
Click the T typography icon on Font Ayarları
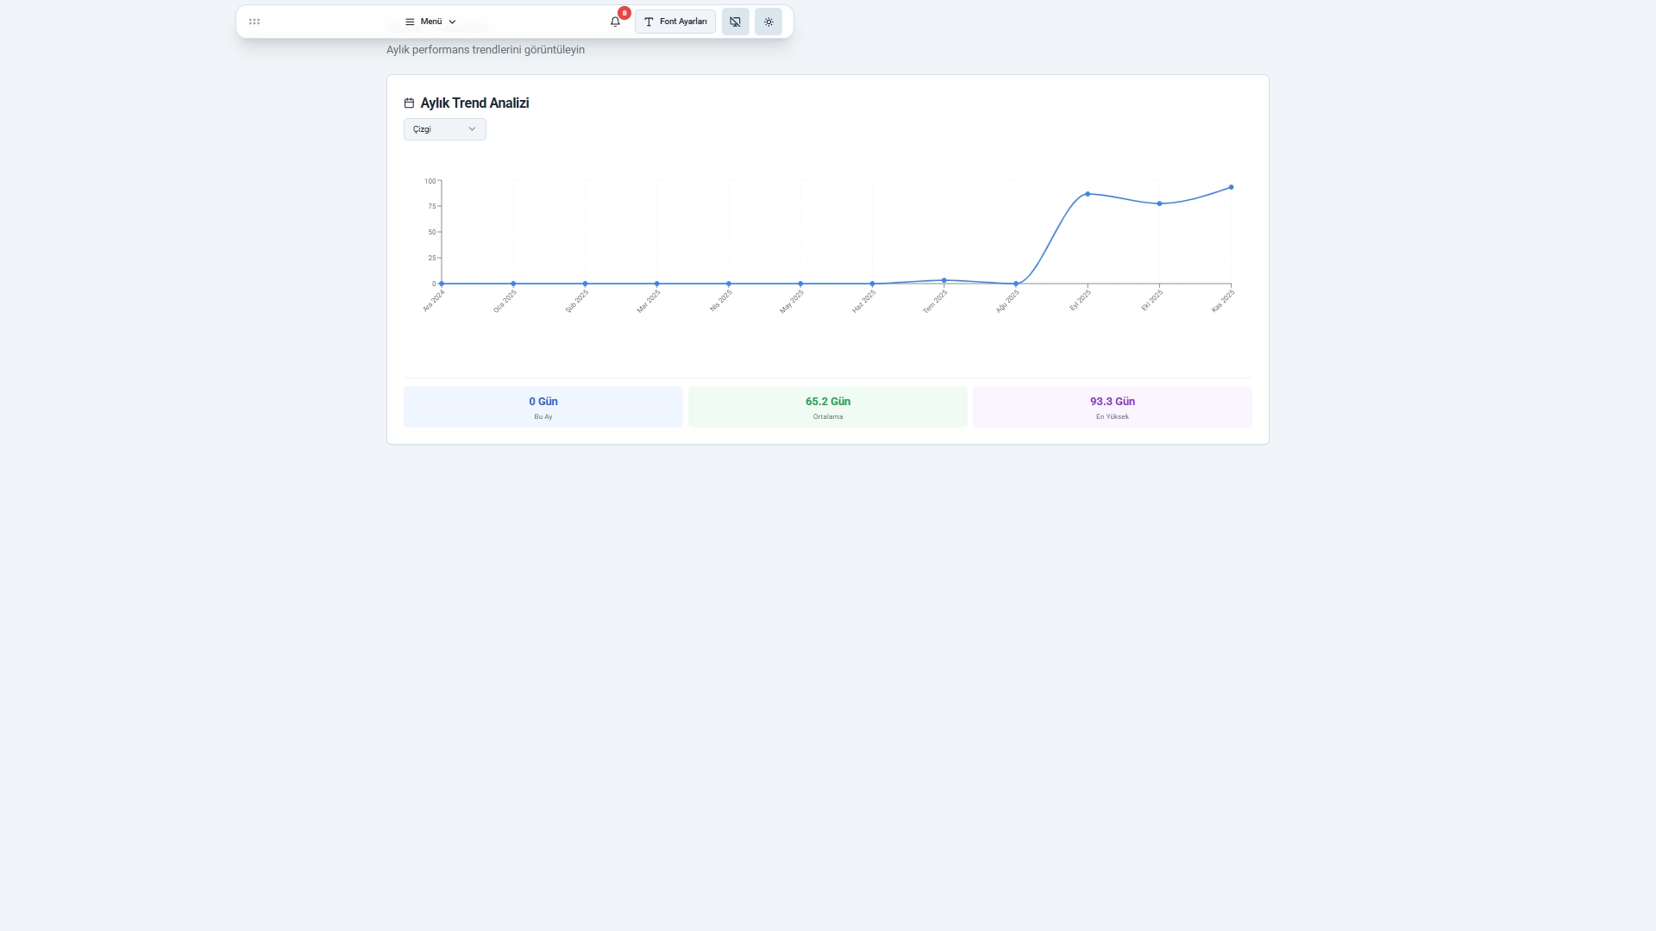coord(649,22)
